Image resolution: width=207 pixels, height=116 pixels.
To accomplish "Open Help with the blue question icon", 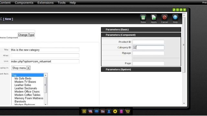I will [175, 17].
